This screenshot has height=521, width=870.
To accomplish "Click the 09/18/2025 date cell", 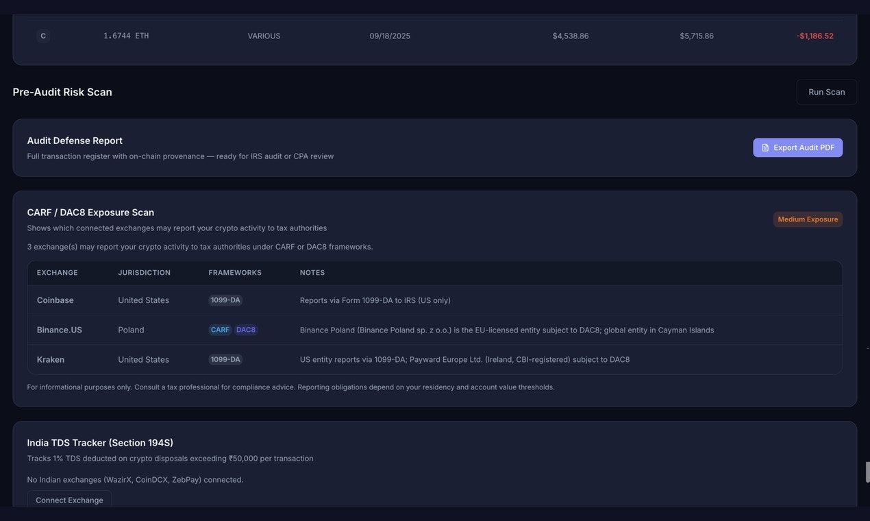I will pyautogui.click(x=390, y=36).
